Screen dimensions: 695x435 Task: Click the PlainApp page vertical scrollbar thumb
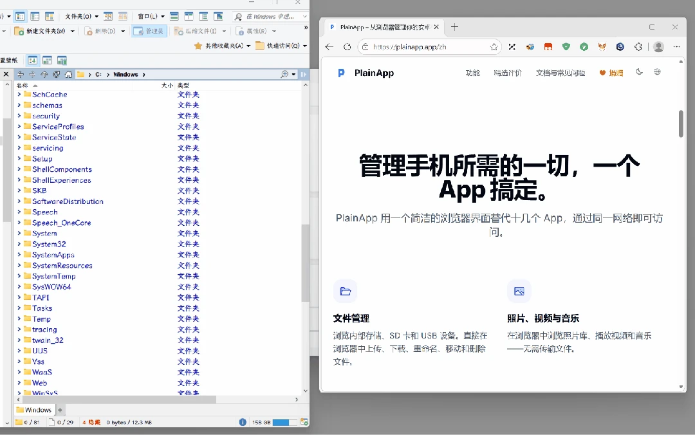(x=681, y=124)
